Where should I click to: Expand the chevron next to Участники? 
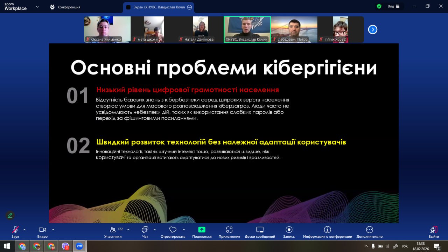tap(128, 230)
